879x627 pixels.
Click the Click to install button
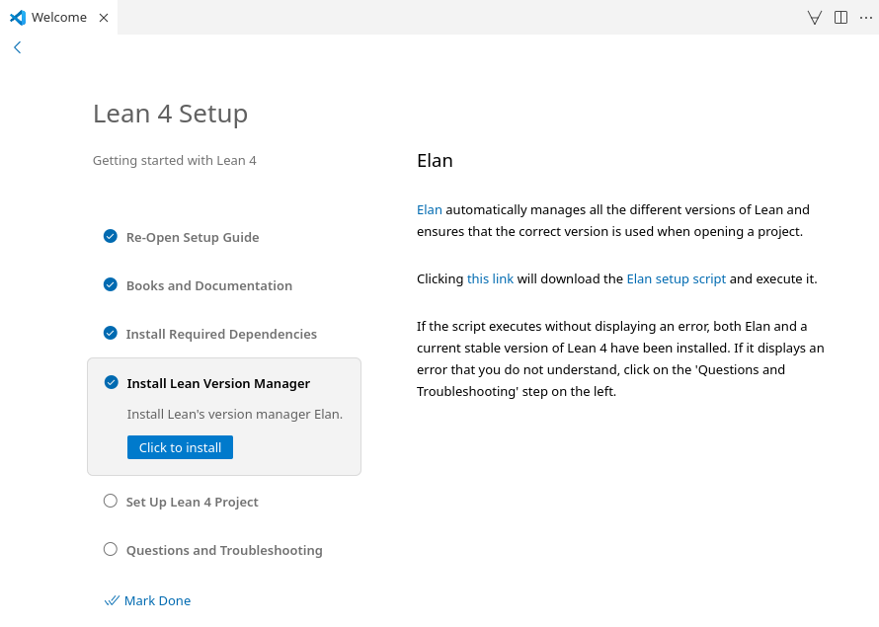pyautogui.click(x=180, y=447)
